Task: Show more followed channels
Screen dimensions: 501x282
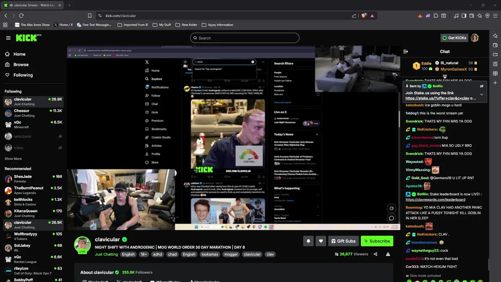Action: [x=13, y=159]
